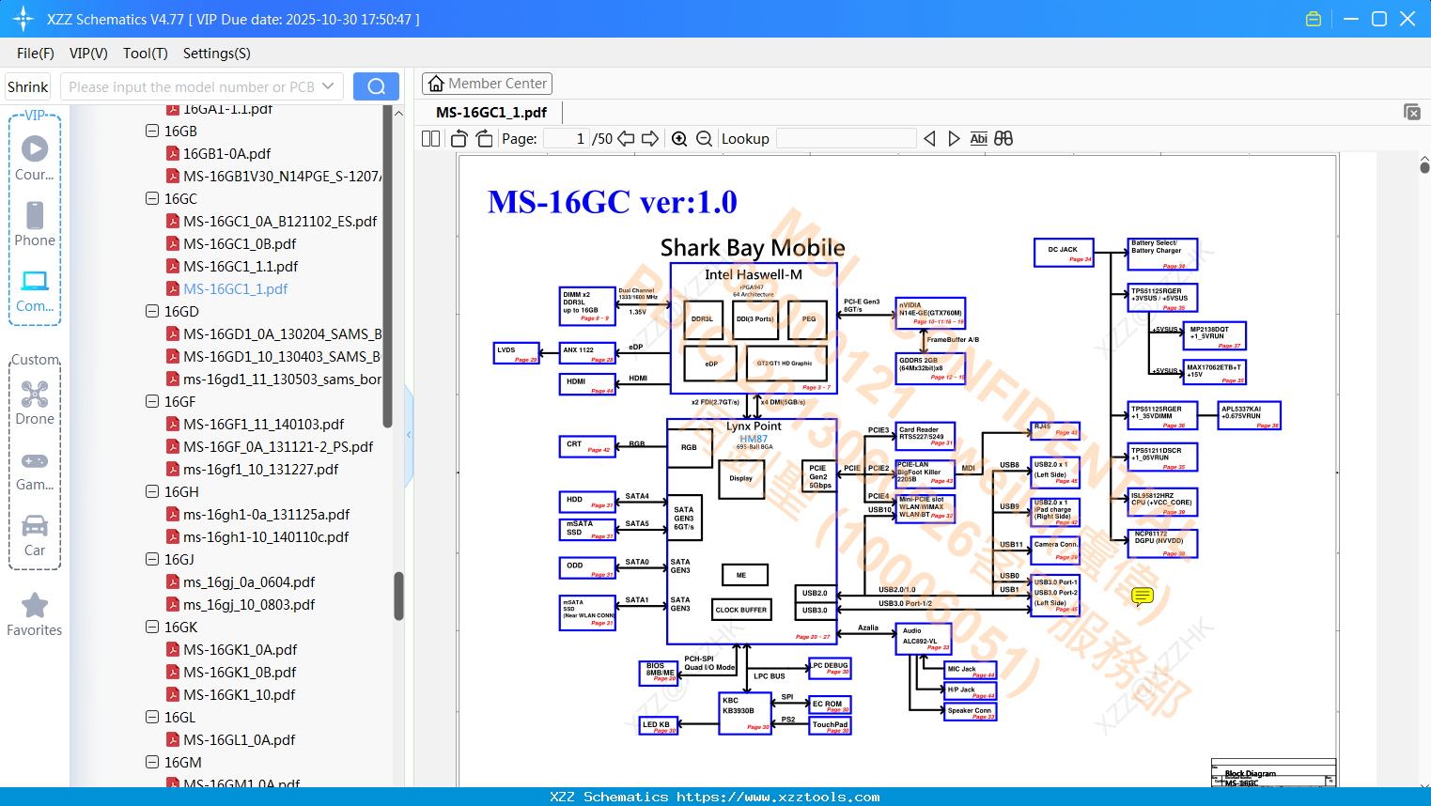Image resolution: width=1431 pixels, height=806 pixels.
Task: Zoom out of the schematic
Action: 704,139
